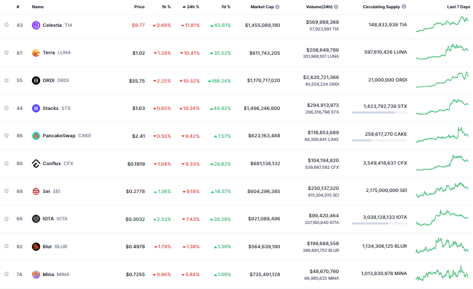Click Mina market cap $735,491,128

pyautogui.click(x=264, y=274)
